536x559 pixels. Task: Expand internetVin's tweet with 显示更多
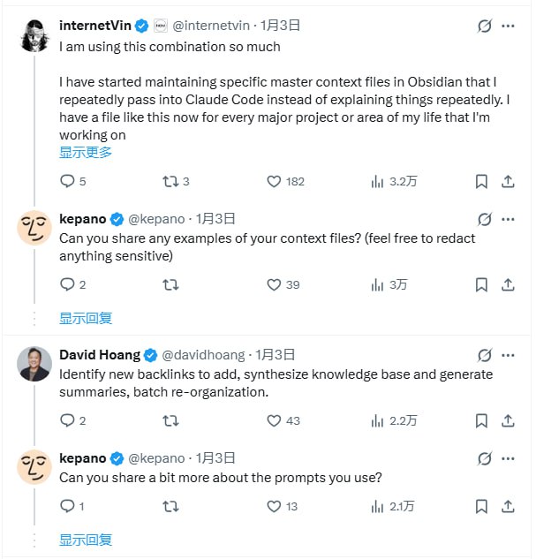click(x=86, y=152)
